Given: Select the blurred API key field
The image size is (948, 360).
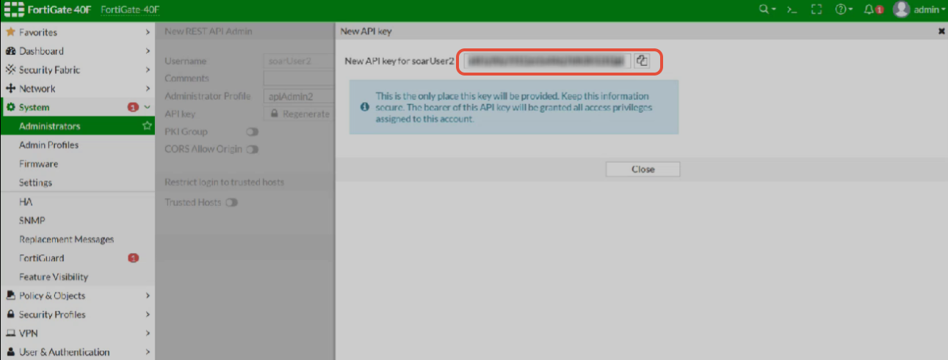Looking at the screenshot, I should pyautogui.click(x=547, y=61).
